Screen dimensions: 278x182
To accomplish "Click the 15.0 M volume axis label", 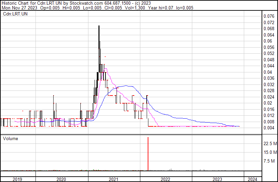I will coord(270,153).
